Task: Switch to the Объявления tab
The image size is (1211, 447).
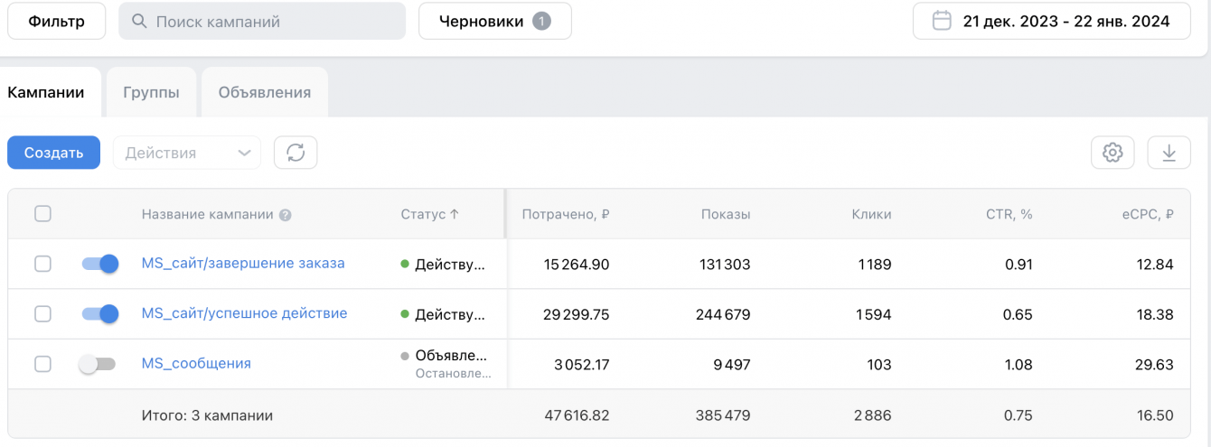Action: click(264, 92)
